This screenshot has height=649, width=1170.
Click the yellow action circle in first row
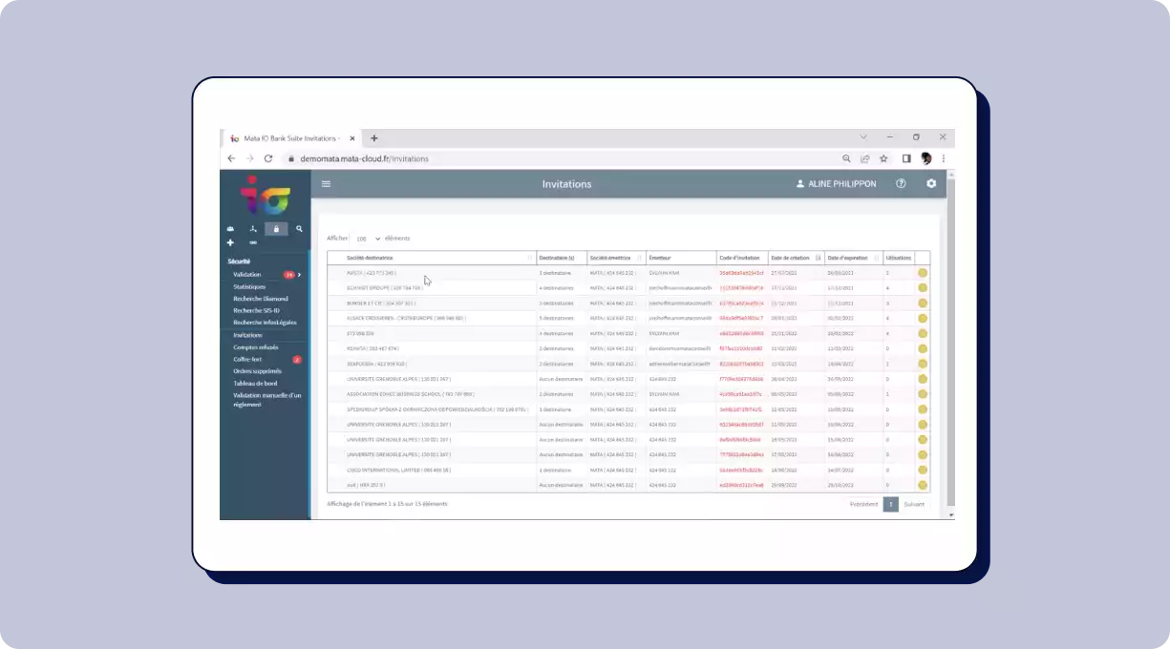[923, 273]
